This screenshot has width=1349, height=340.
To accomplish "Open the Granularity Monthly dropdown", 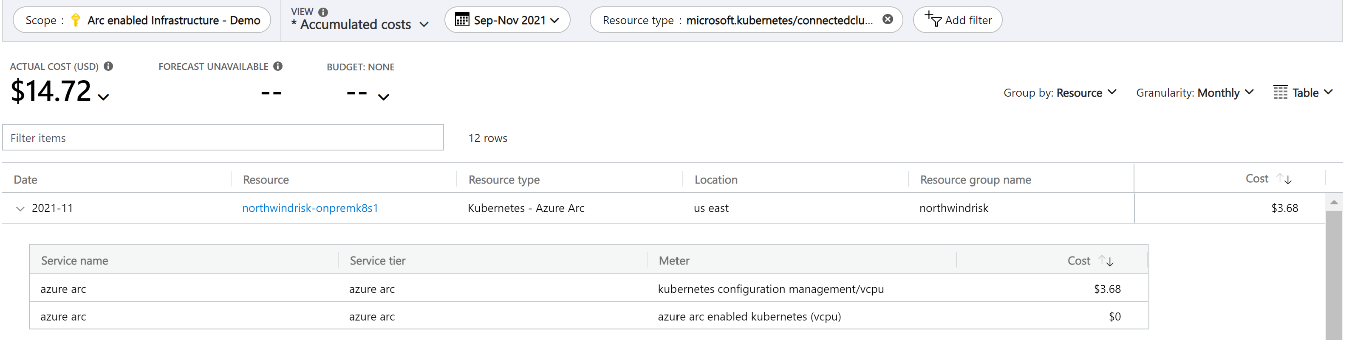I will (1195, 93).
